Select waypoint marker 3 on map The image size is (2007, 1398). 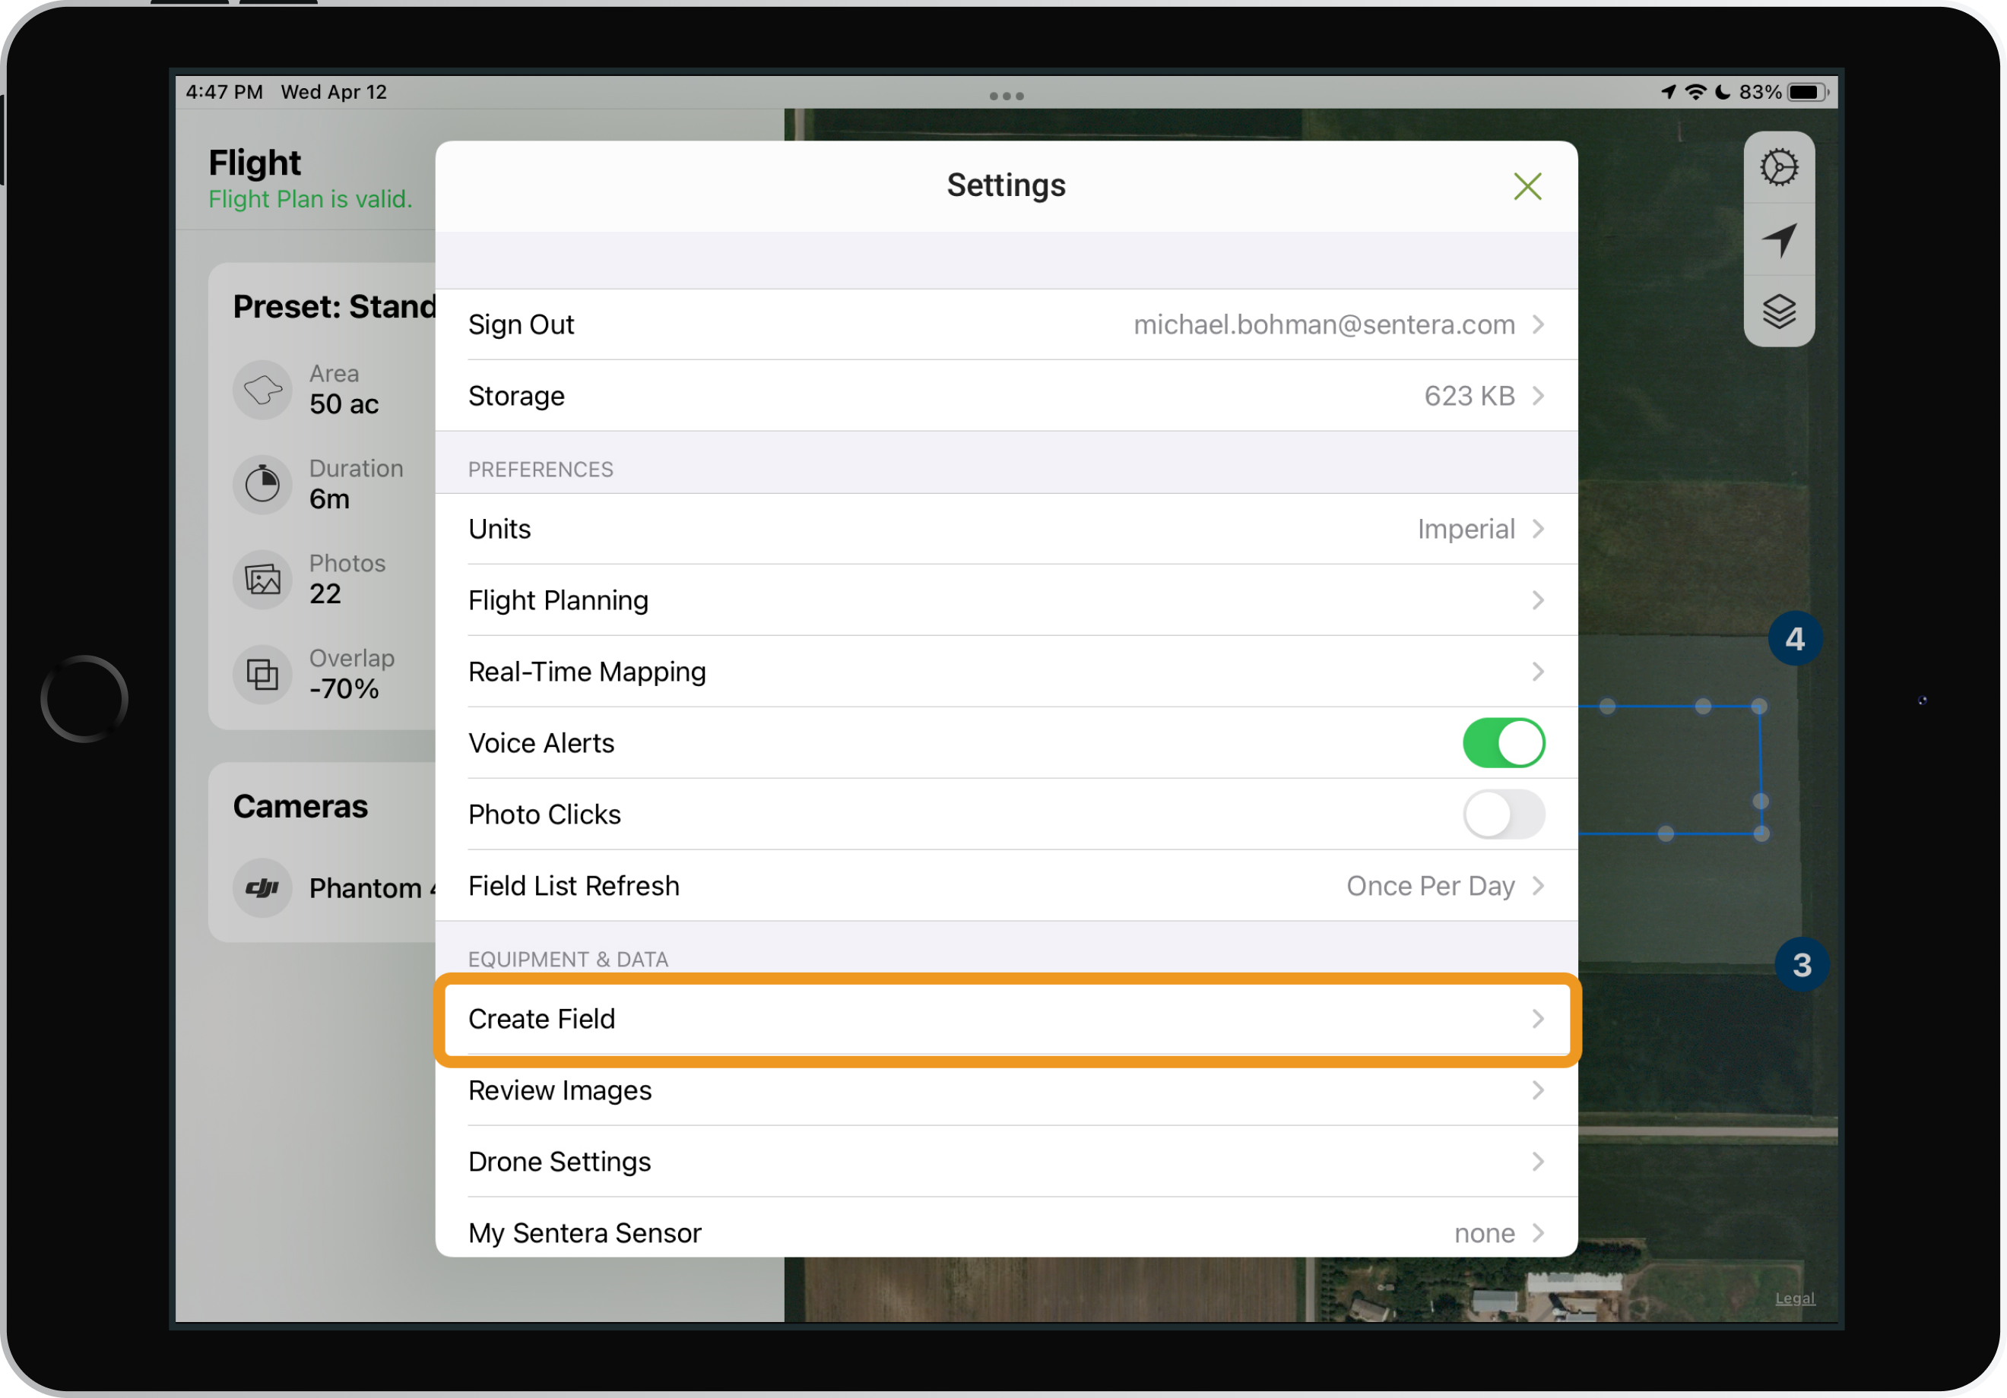[x=1801, y=965]
